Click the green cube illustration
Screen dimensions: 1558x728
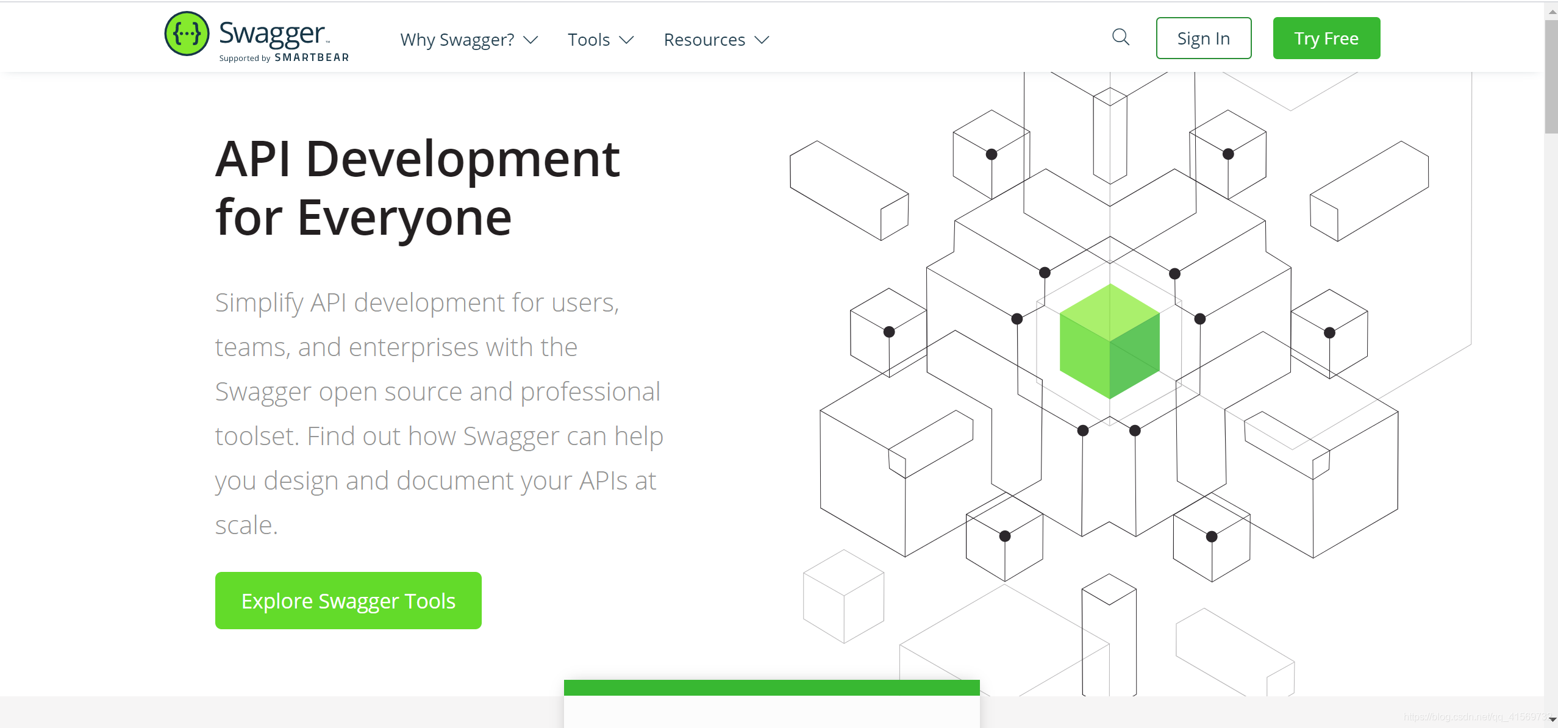point(1109,341)
